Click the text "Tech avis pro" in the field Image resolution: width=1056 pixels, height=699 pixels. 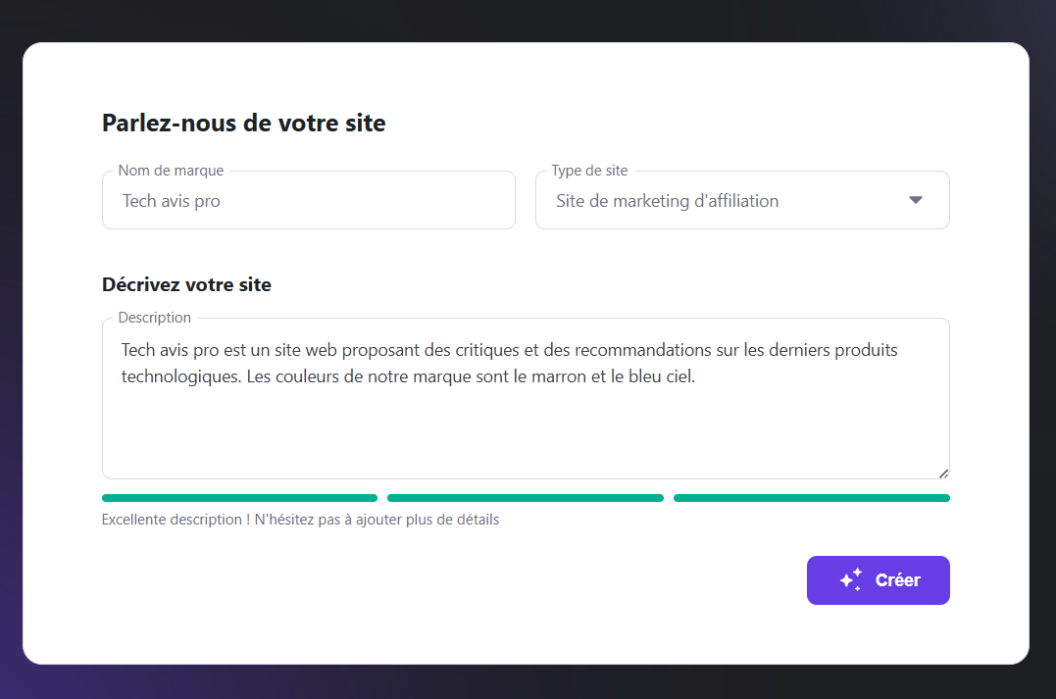[173, 200]
